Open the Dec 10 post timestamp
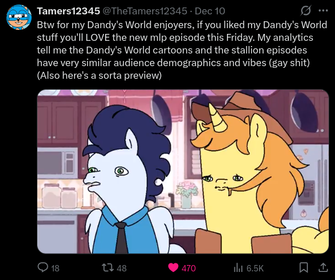The width and height of the screenshot is (335, 280). 210,11
